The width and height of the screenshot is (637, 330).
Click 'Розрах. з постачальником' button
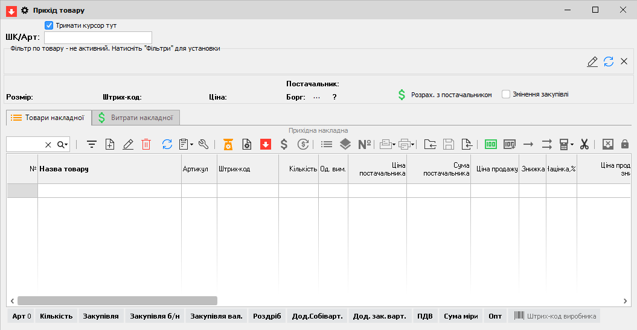444,95
